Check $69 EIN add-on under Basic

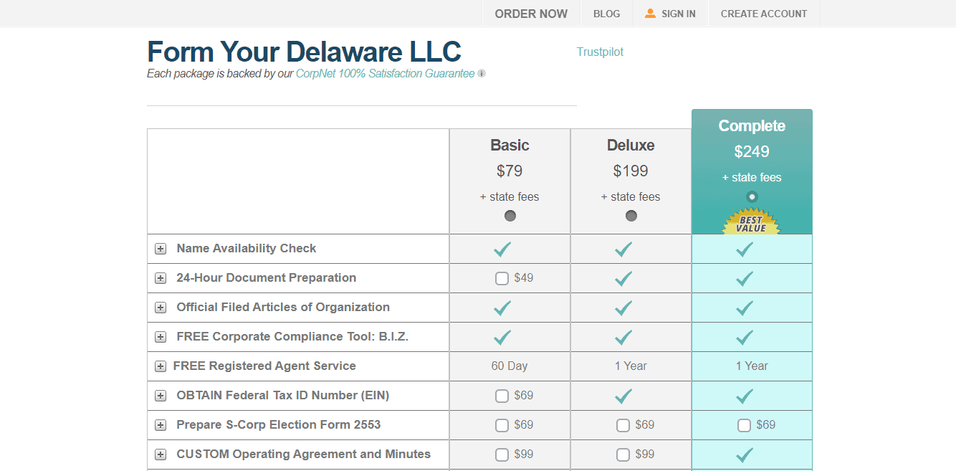(x=502, y=396)
